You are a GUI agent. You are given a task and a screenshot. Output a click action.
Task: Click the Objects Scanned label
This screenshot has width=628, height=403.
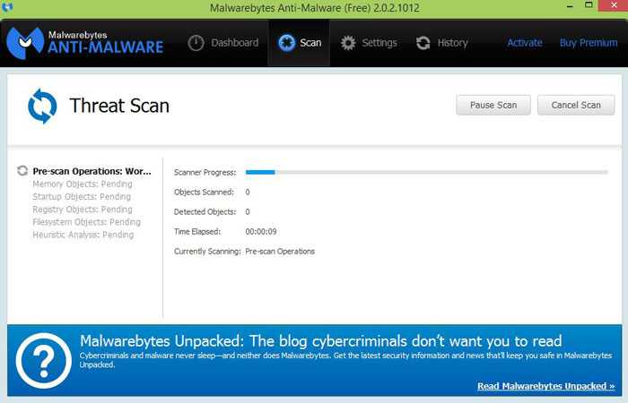pos(204,193)
